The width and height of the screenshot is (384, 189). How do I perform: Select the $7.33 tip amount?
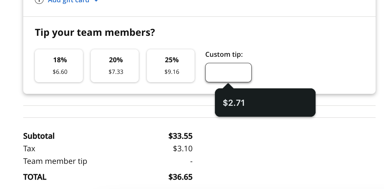click(x=116, y=72)
